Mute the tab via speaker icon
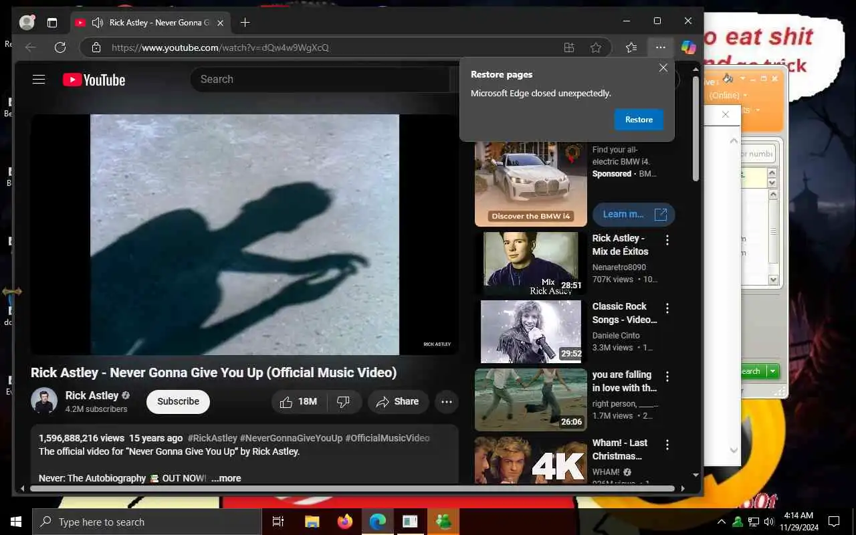856x535 pixels. [x=98, y=23]
